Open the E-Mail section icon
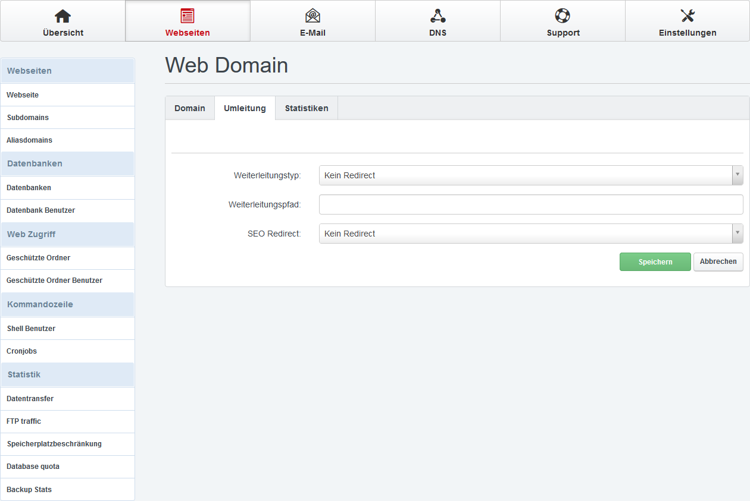Screen dimensions: 750x501 pos(312,16)
